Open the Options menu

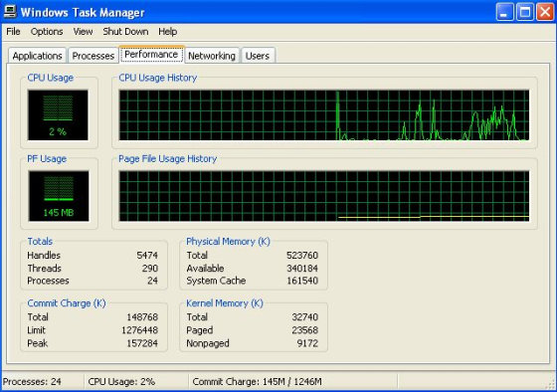[x=47, y=32]
